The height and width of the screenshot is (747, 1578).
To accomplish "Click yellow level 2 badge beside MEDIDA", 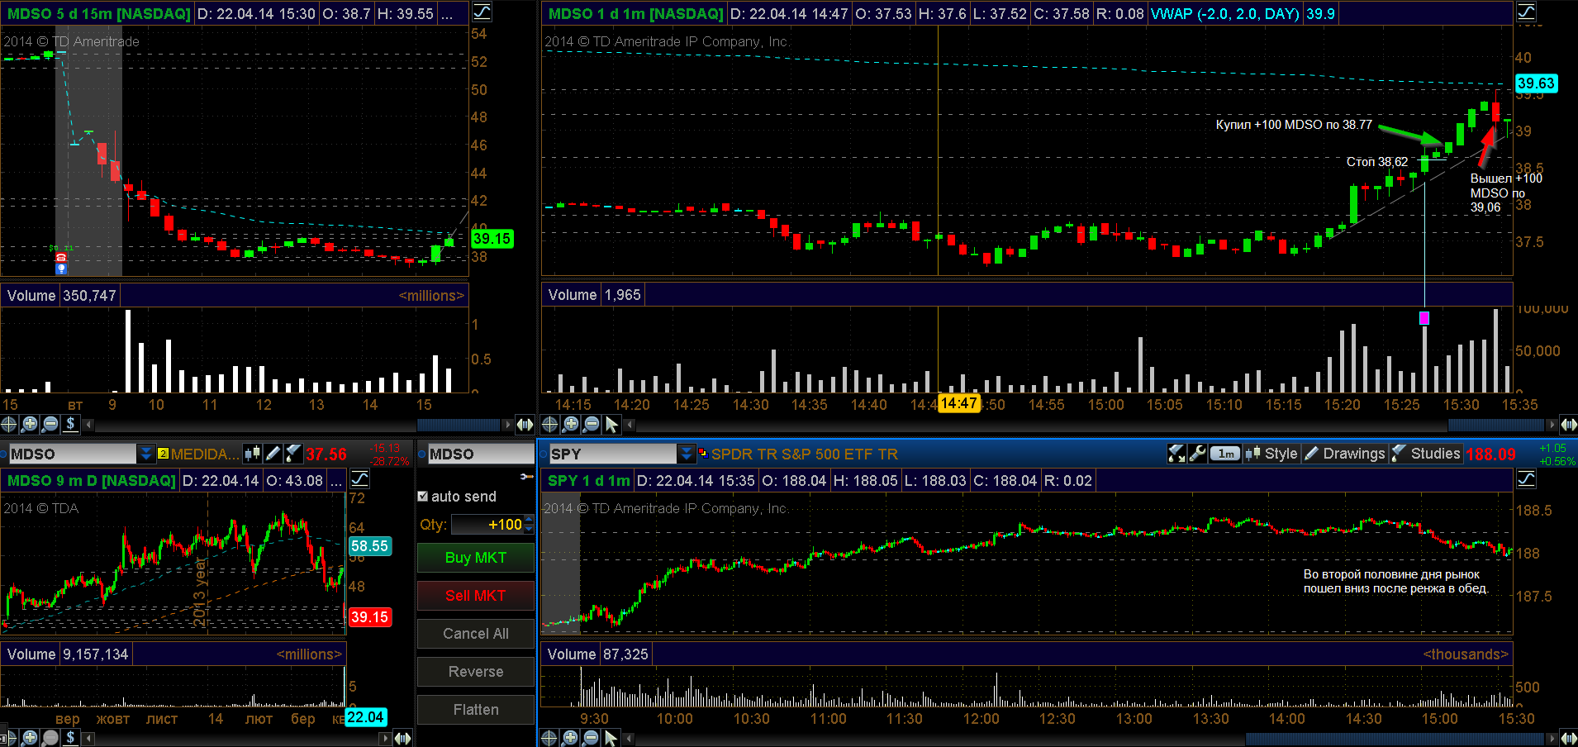I will 163,454.
